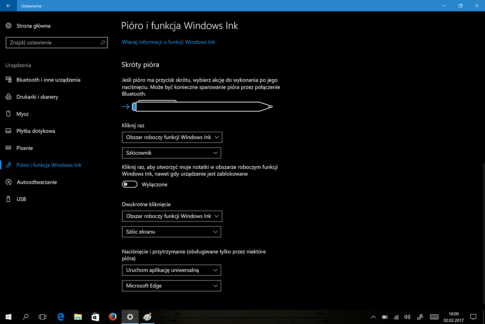Open the Store from taskbar
The image size is (485, 324).
[x=95, y=317]
